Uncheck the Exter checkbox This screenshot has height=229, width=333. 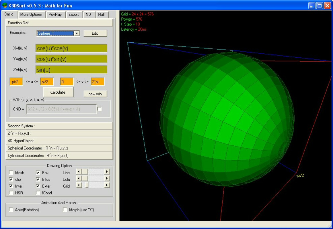click(38, 186)
